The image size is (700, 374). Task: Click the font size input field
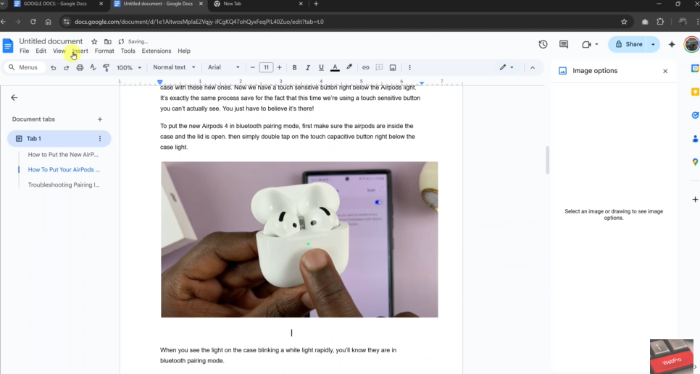[266, 68]
